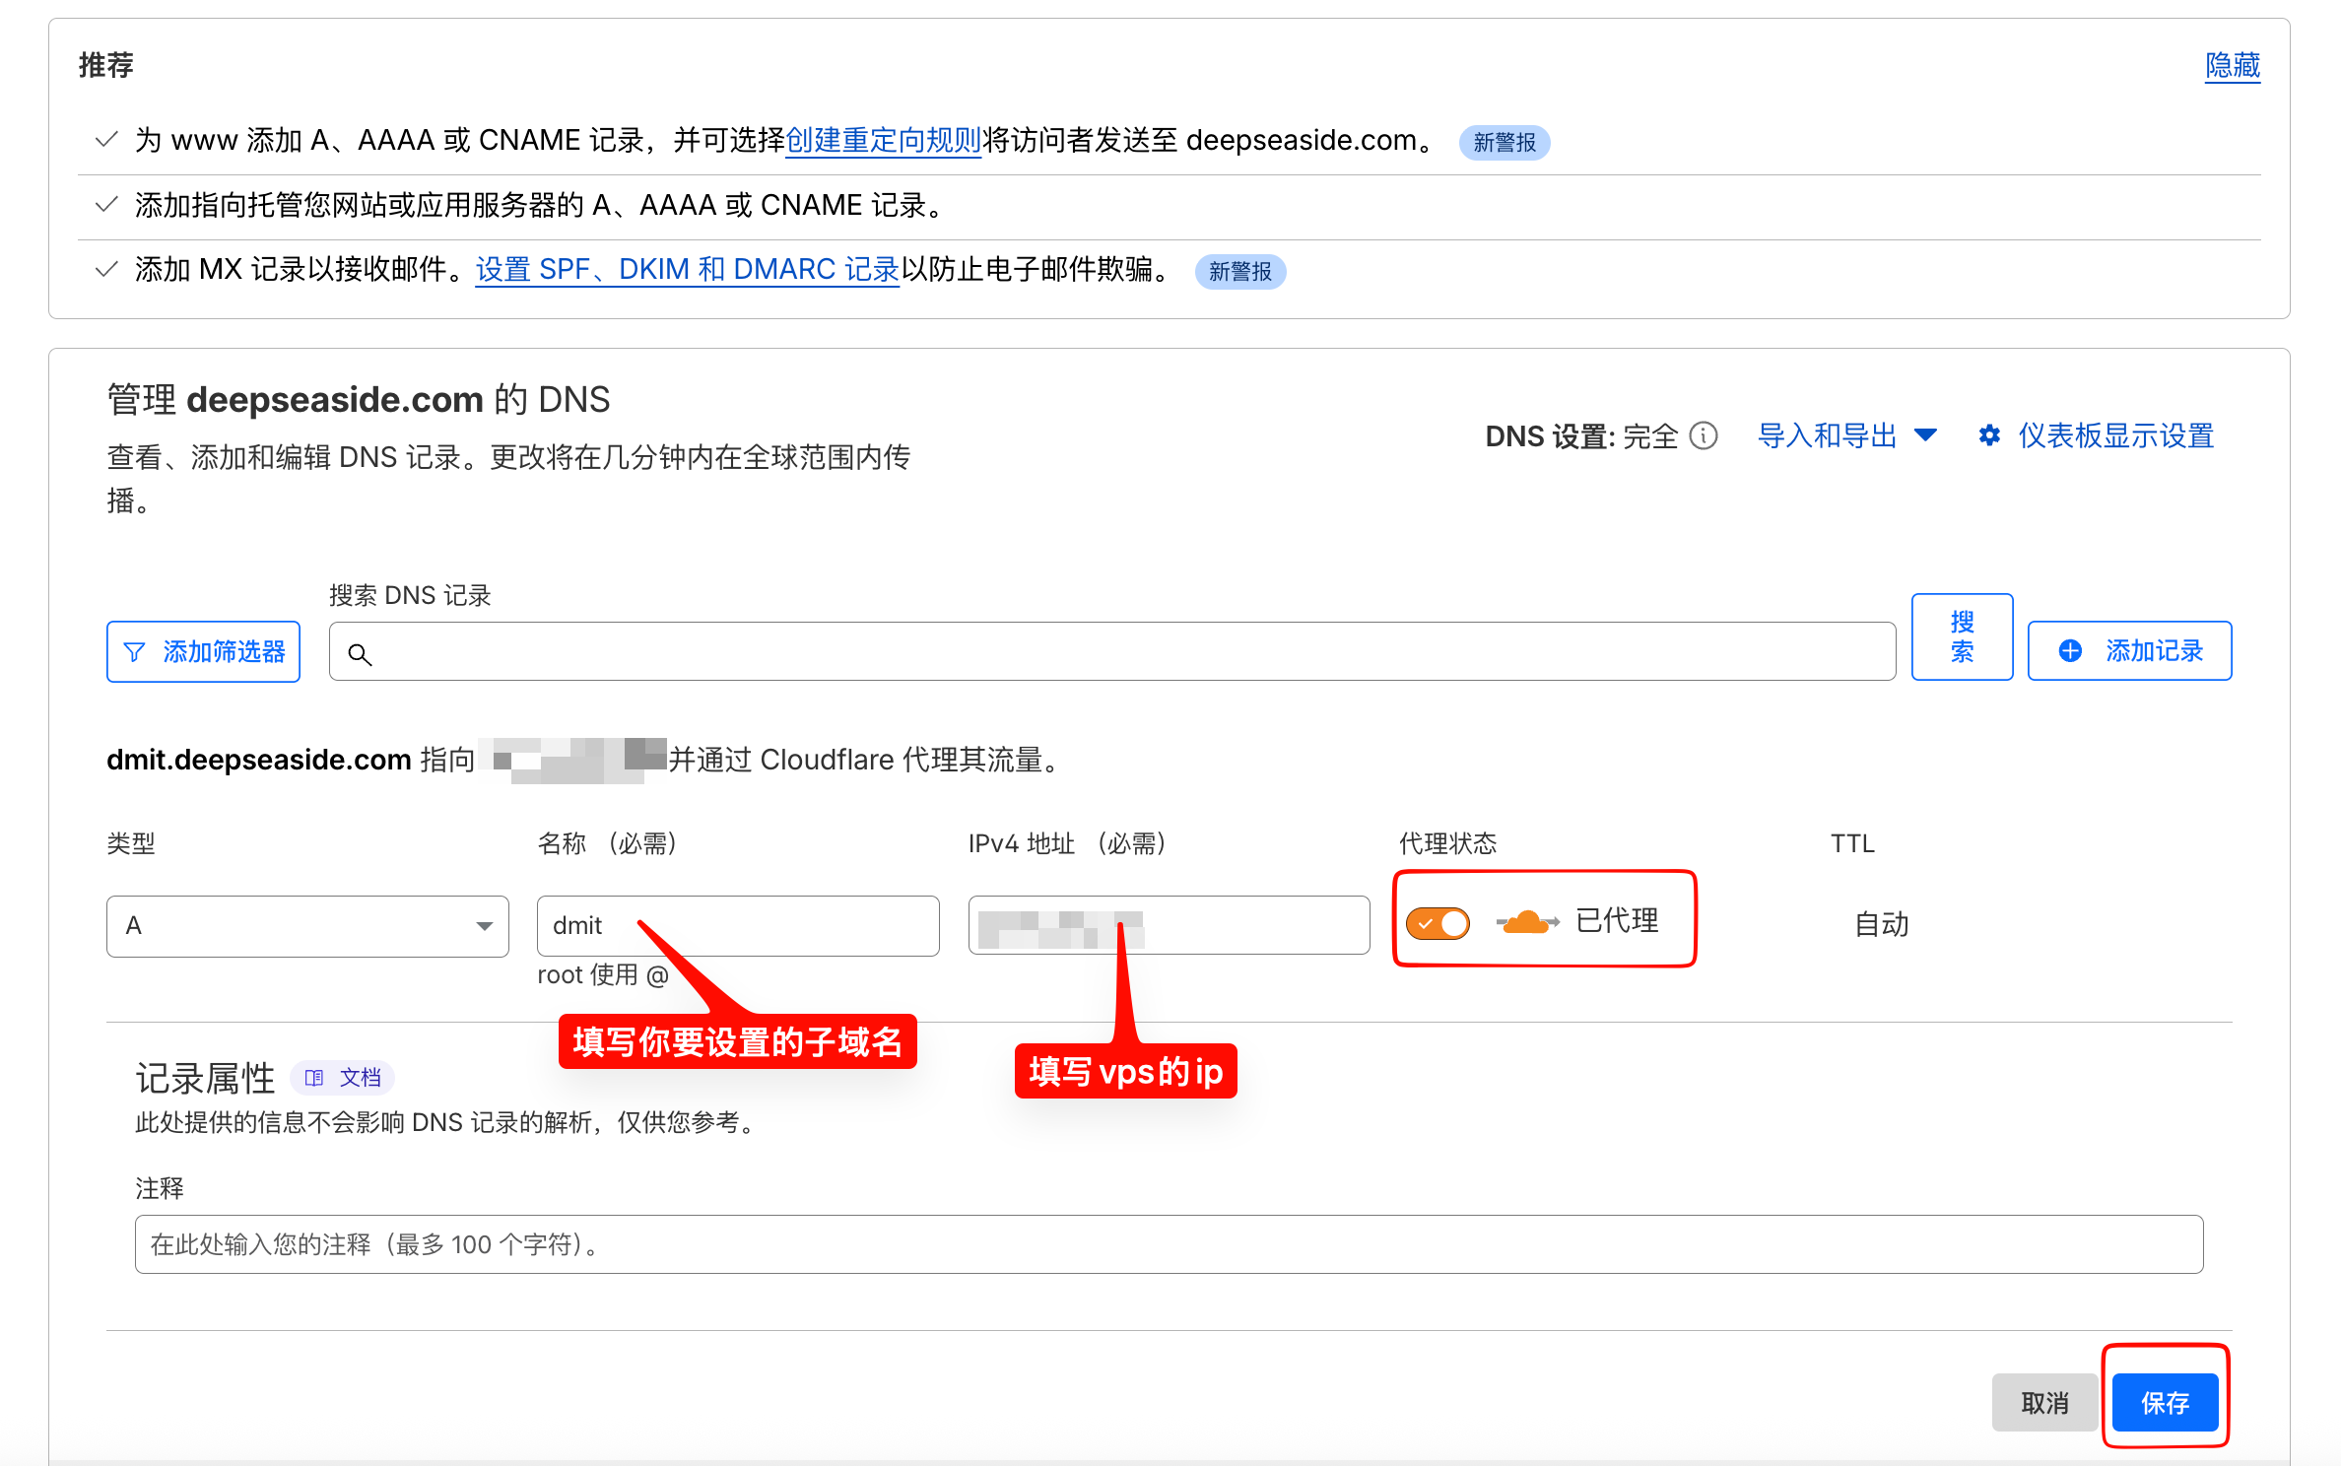Click the dropdown arrow next to 导入和导出
Image resolution: width=2341 pixels, height=1466 pixels.
coord(1925,435)
